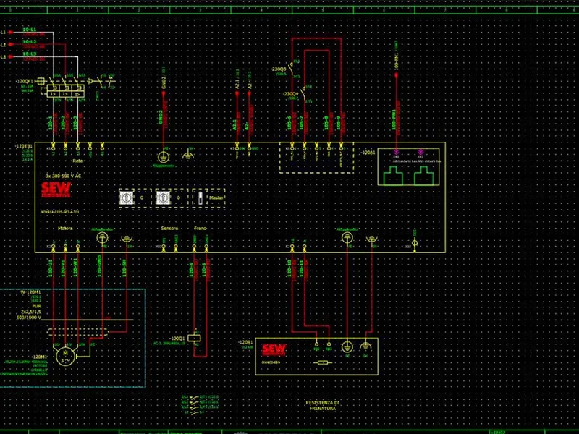Select the '120-U1' wire label
579x434 pixels.
(51, 269)
